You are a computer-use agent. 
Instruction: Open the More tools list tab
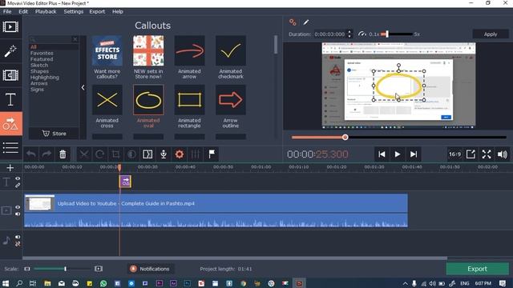(10, 147)
